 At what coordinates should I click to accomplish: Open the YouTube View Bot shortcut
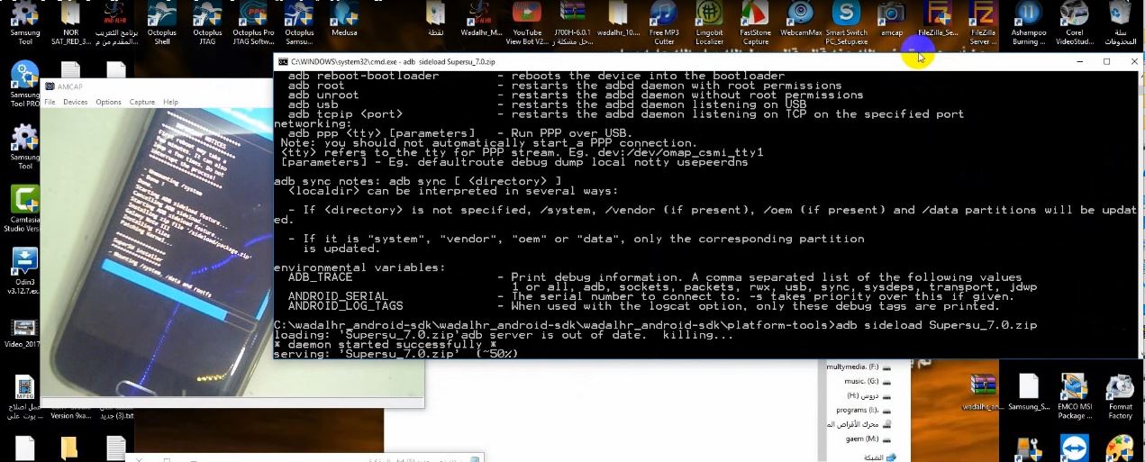tap(527, 23)
